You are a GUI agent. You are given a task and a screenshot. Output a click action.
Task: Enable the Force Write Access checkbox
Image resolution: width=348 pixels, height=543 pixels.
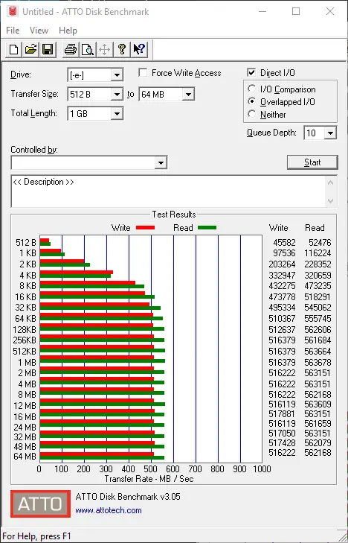[x=142, y=73]
